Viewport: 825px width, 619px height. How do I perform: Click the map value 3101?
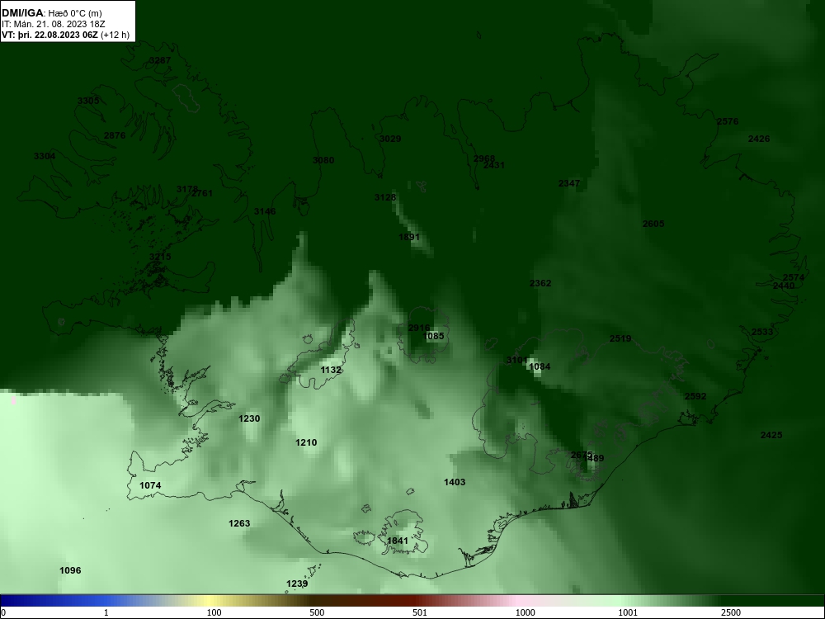pyautogui.click(x=516, y=360)
